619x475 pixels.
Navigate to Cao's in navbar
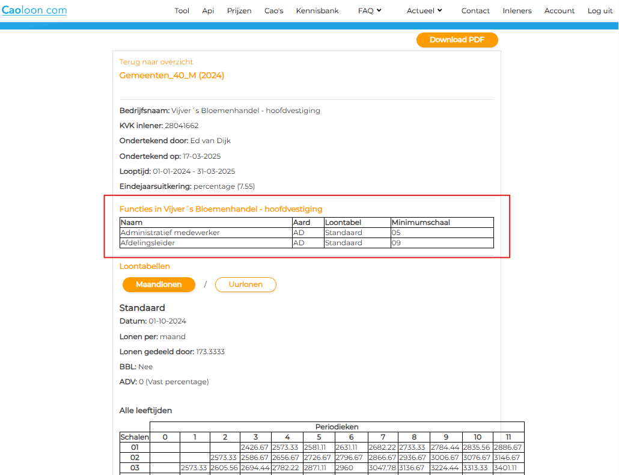tap(273, 11)
